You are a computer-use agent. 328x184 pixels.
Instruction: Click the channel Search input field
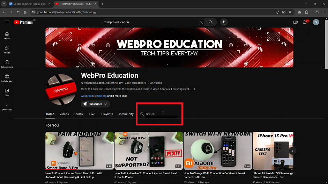click(161, 114)
